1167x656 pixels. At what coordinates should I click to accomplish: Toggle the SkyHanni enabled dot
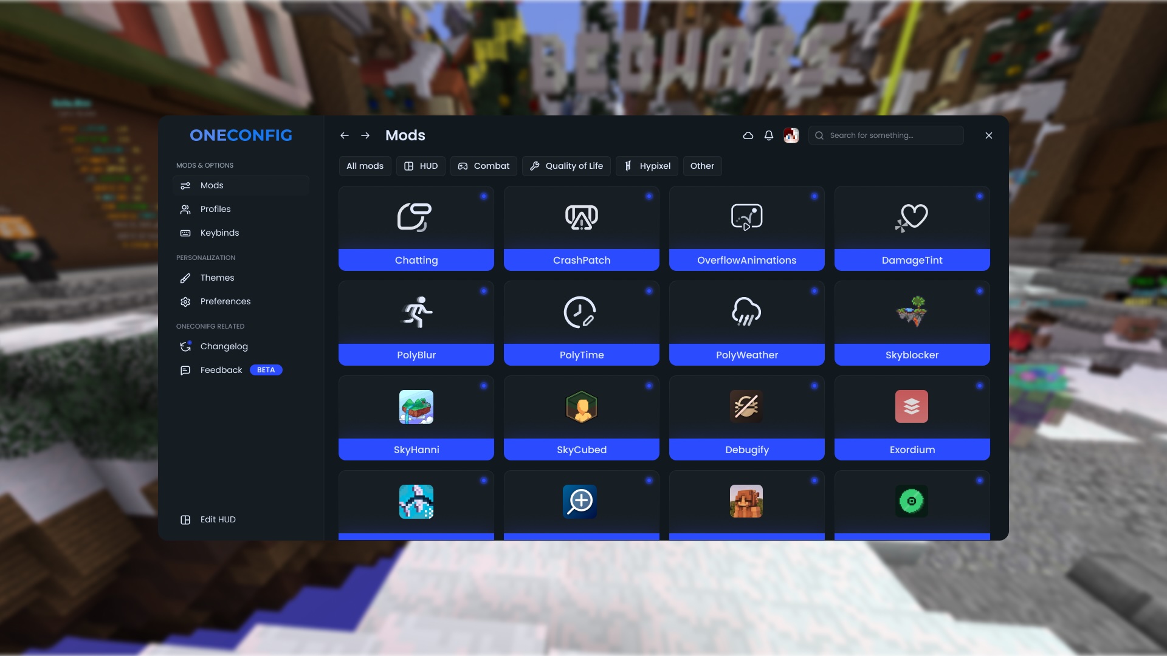tap(484, 386)
